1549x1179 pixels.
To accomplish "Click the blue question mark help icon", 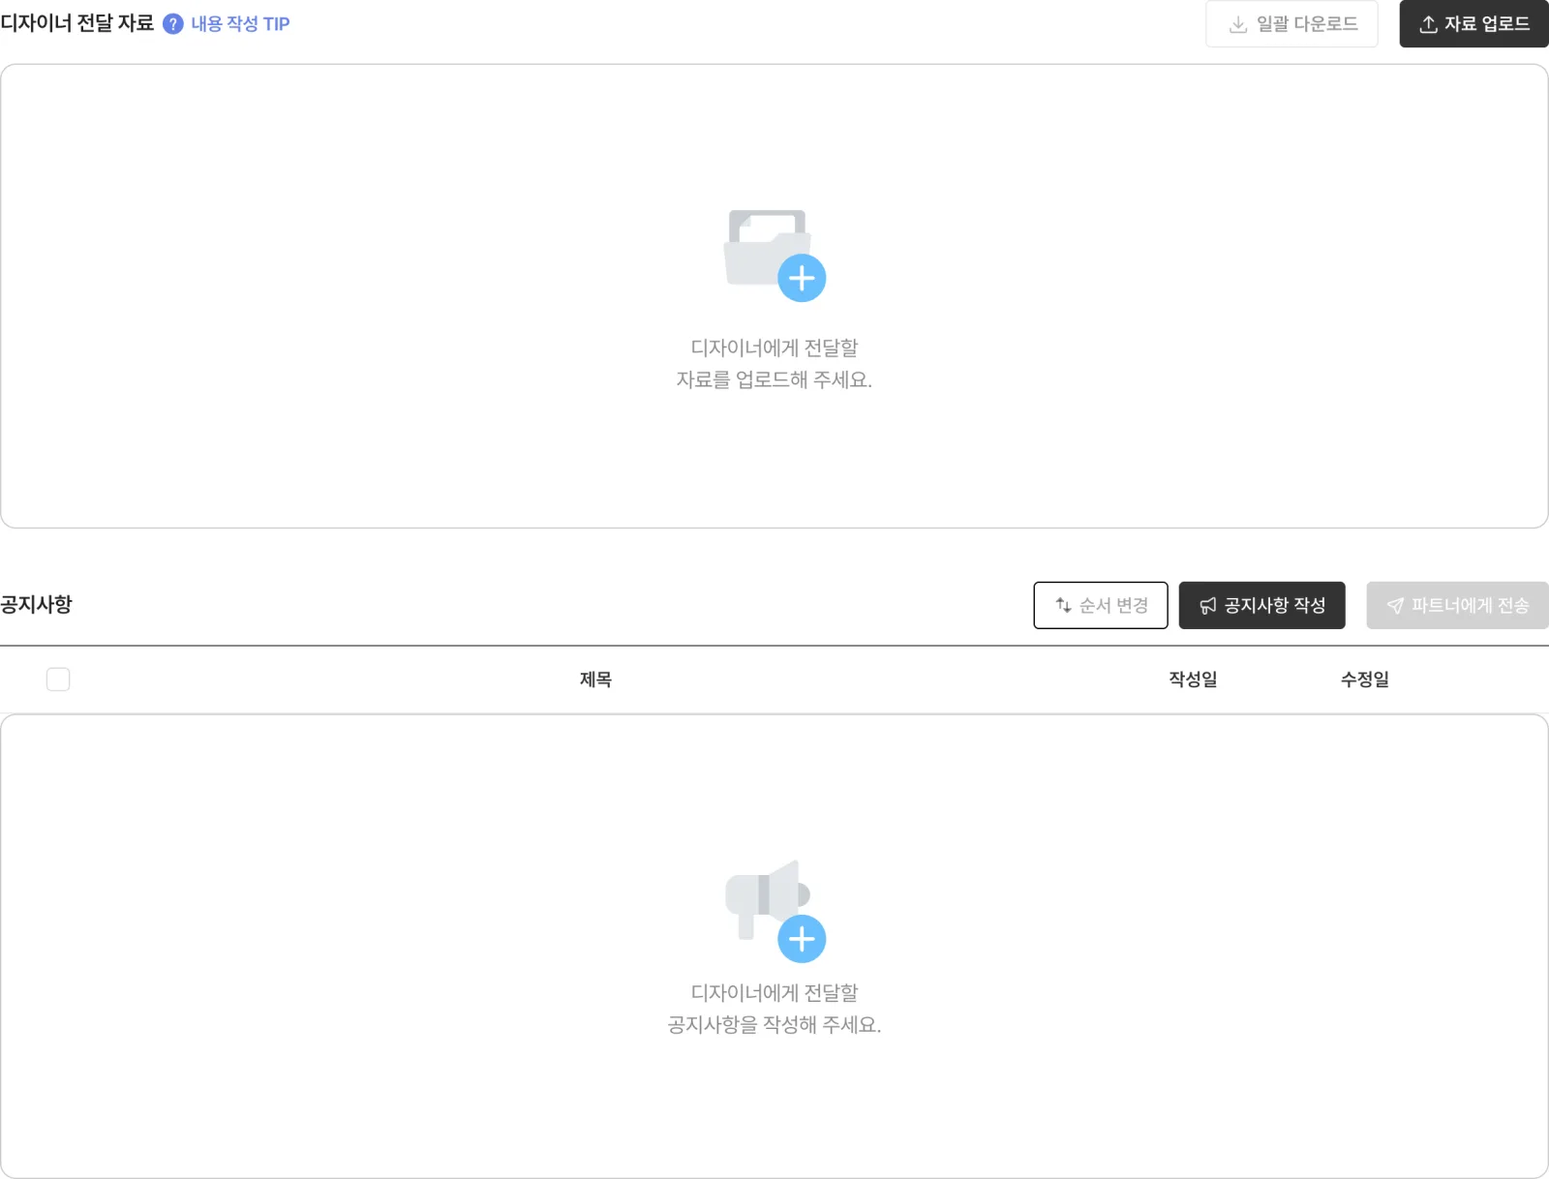I will [172, 24].
